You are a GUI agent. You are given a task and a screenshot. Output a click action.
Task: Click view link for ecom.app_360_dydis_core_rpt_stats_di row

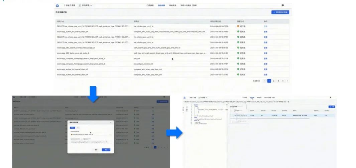click(265, 53)
